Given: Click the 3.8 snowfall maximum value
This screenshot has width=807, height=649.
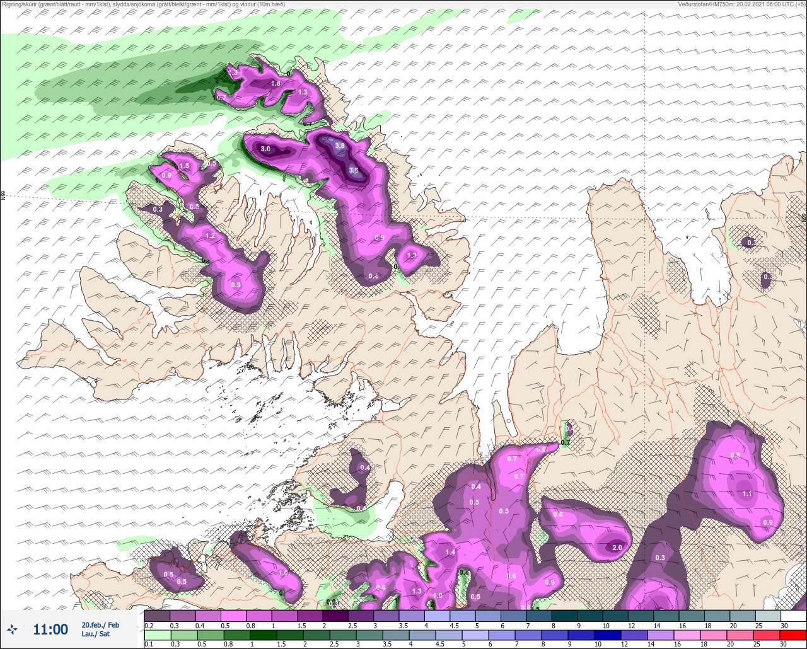Looking at the screenshot, I should pos(340,146).
